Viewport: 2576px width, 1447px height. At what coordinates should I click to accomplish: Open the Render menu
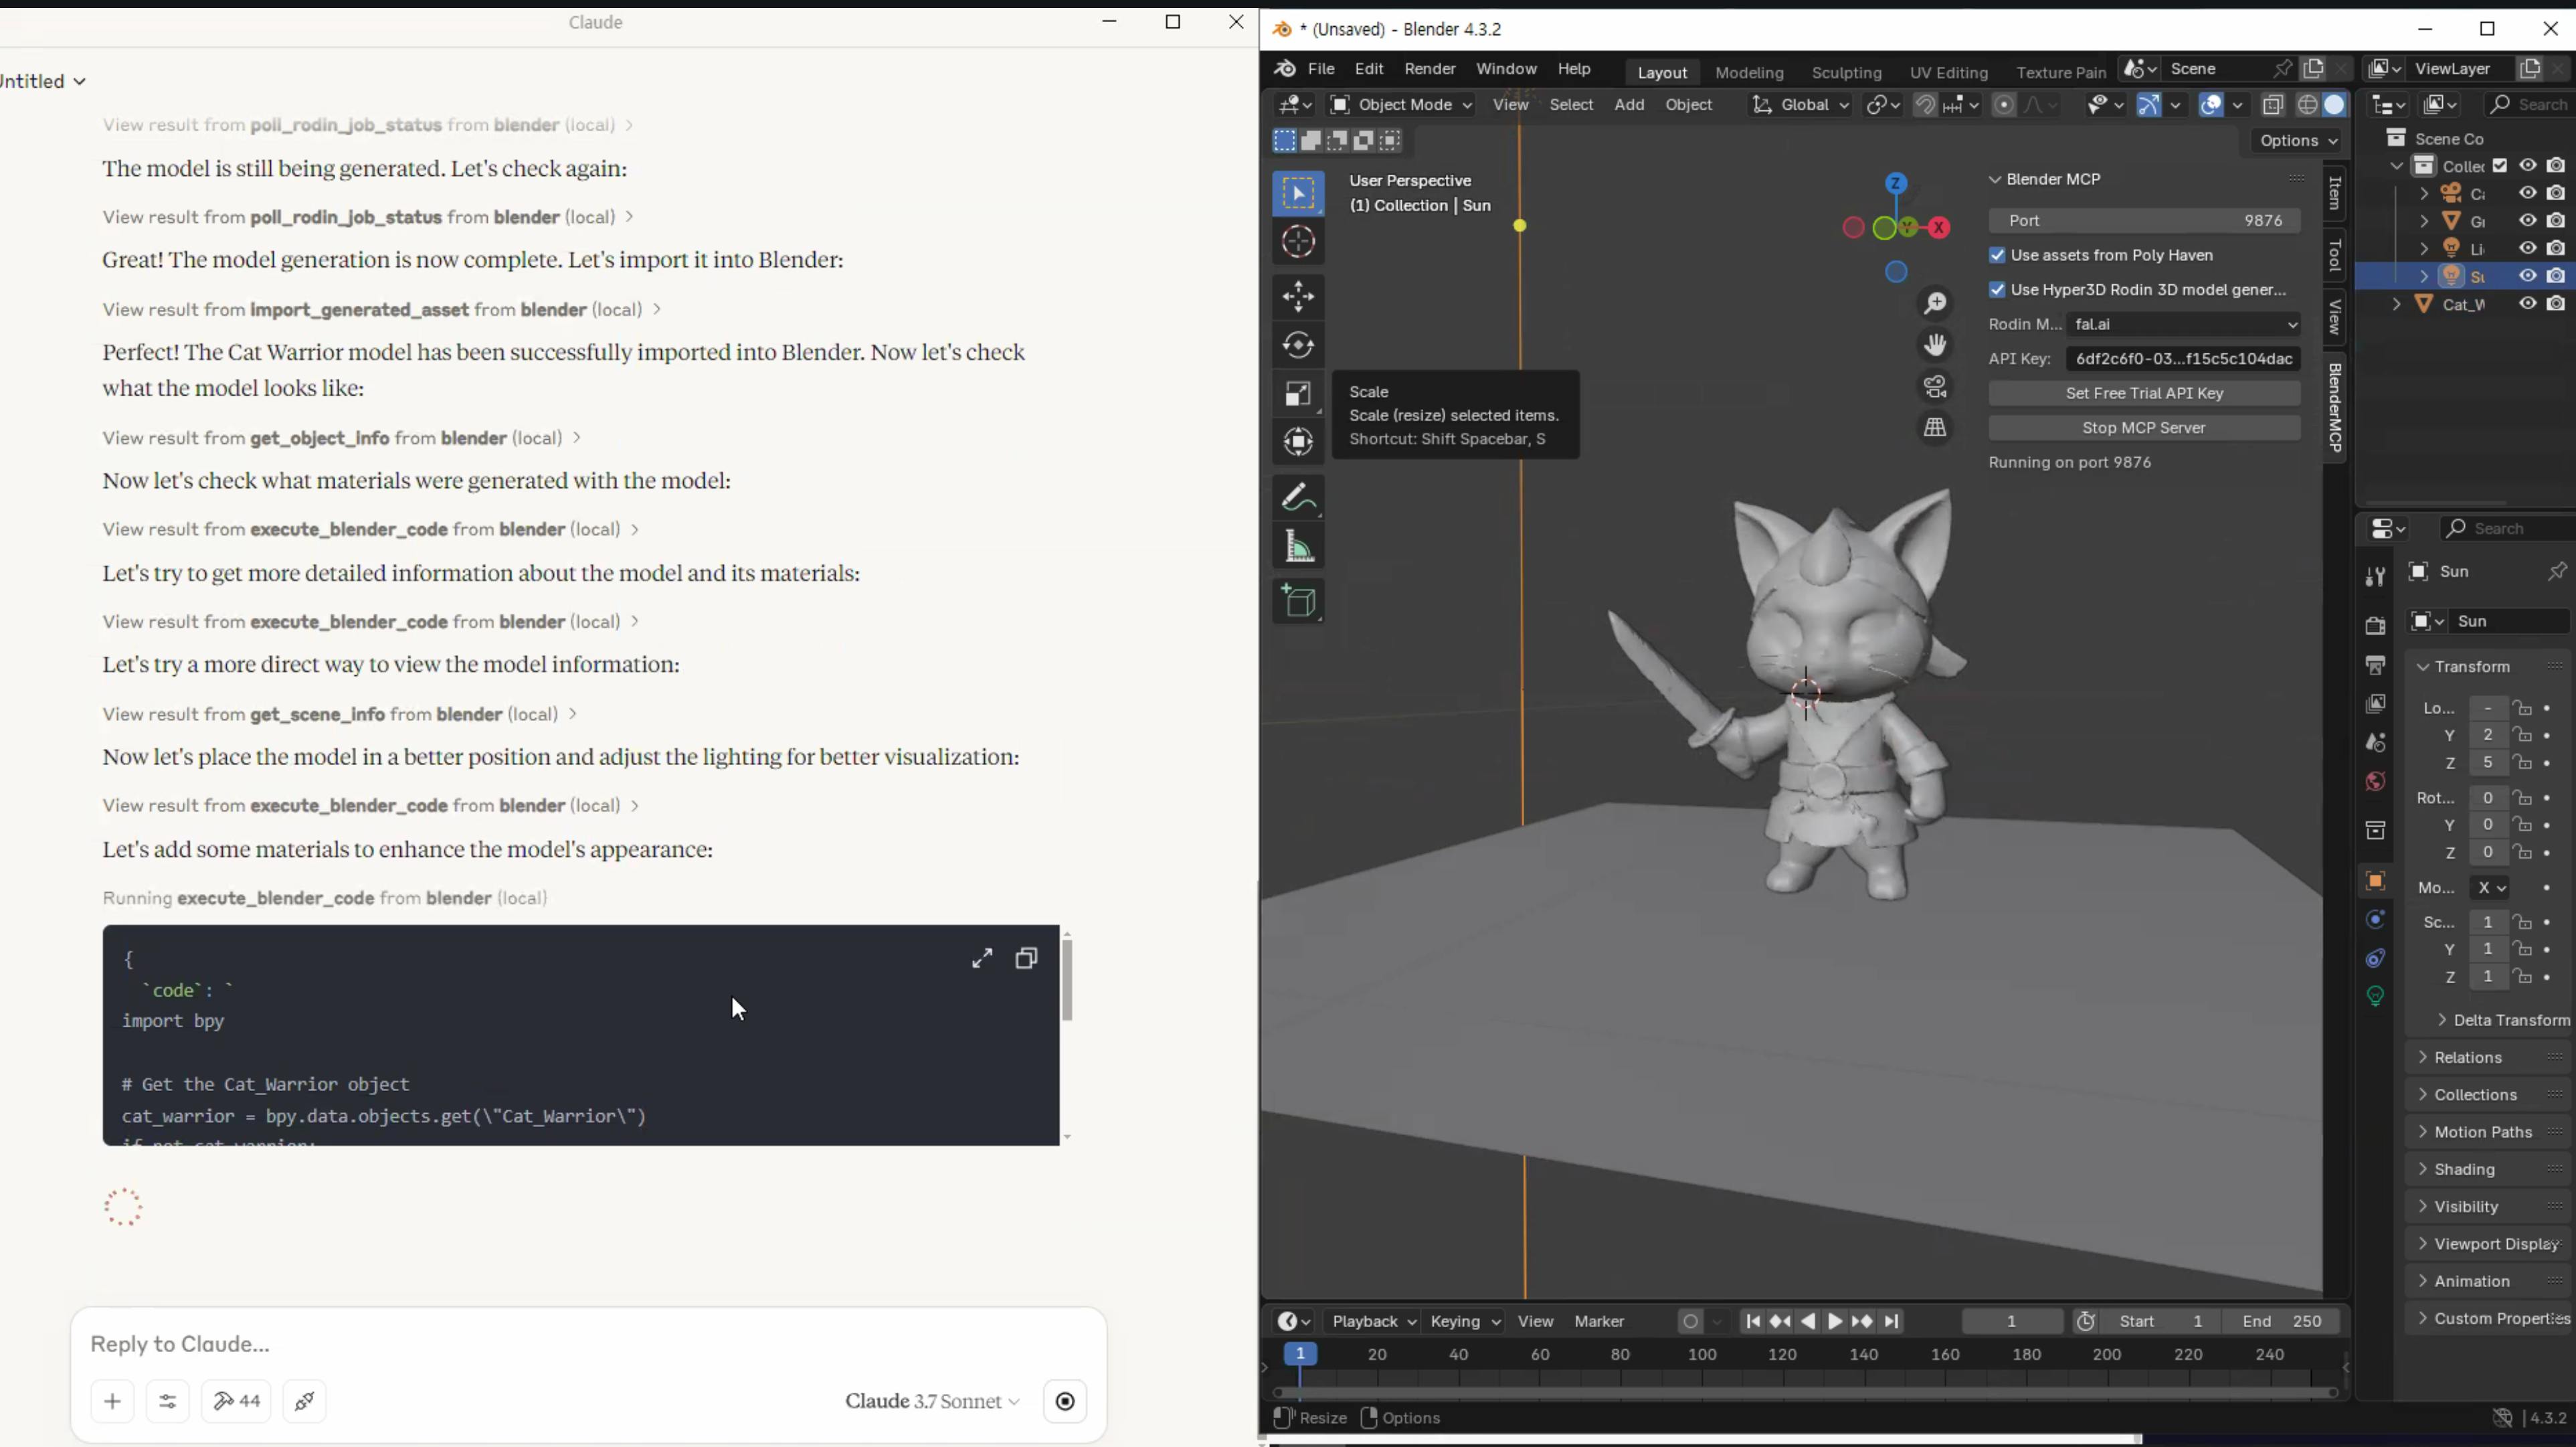coord(1429,69)
